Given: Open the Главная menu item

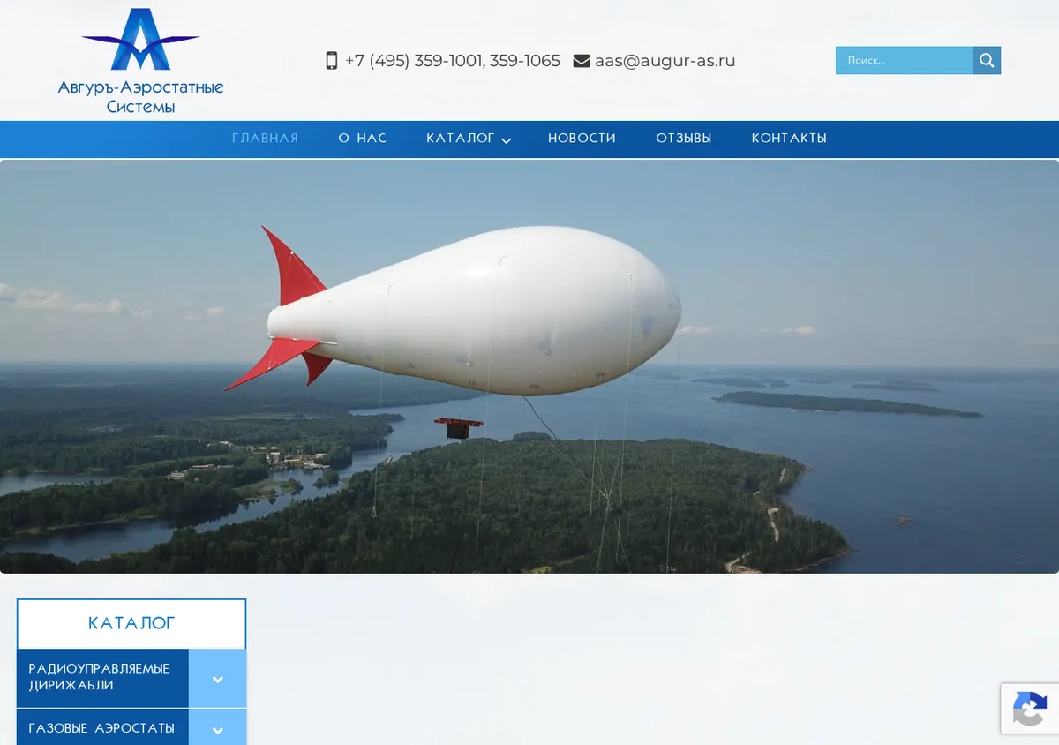Looking at the screenshot, I should coord(266,139).
